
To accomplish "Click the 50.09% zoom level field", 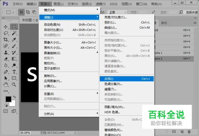I will tap(25, 133).
